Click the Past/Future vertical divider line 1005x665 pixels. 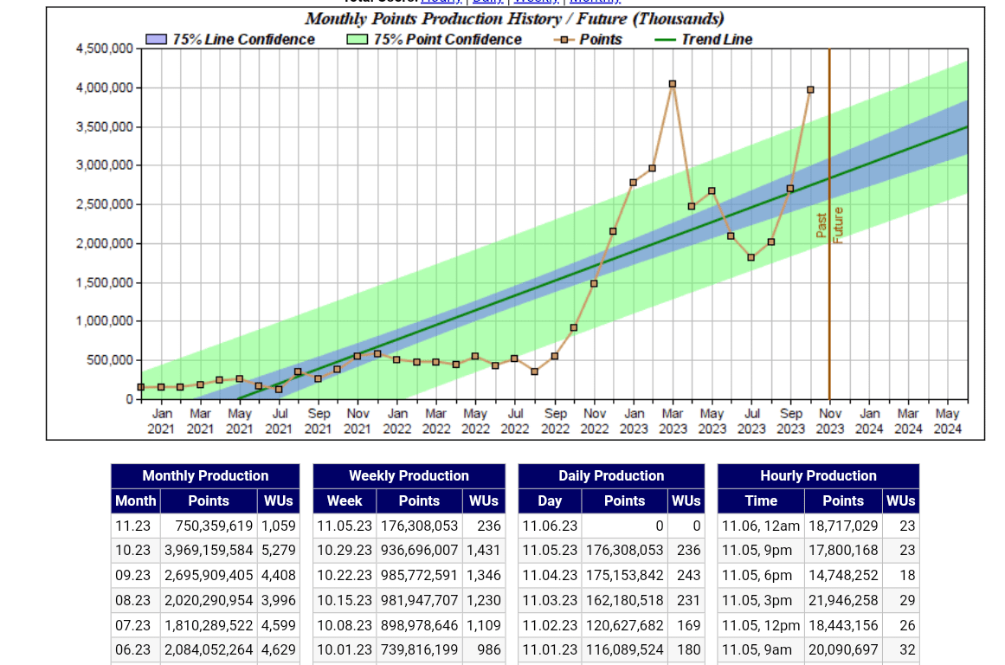829,224
